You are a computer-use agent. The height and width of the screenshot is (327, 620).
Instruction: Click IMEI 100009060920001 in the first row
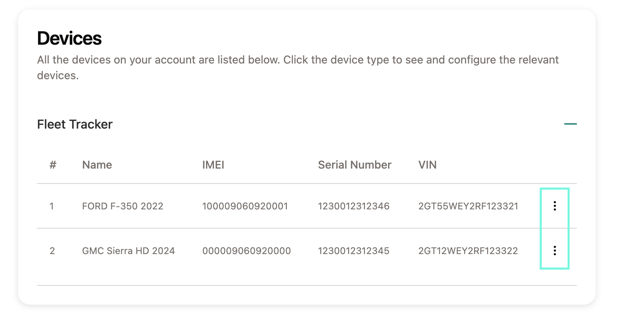tap(245, 206)
